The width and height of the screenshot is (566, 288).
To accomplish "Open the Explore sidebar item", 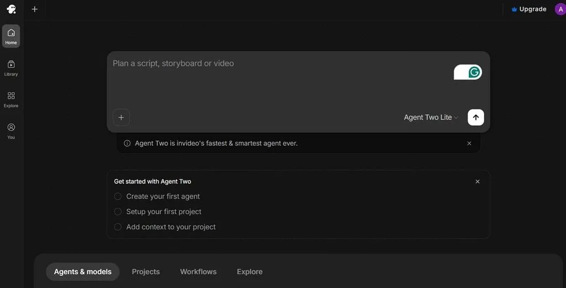I will 11,99.
